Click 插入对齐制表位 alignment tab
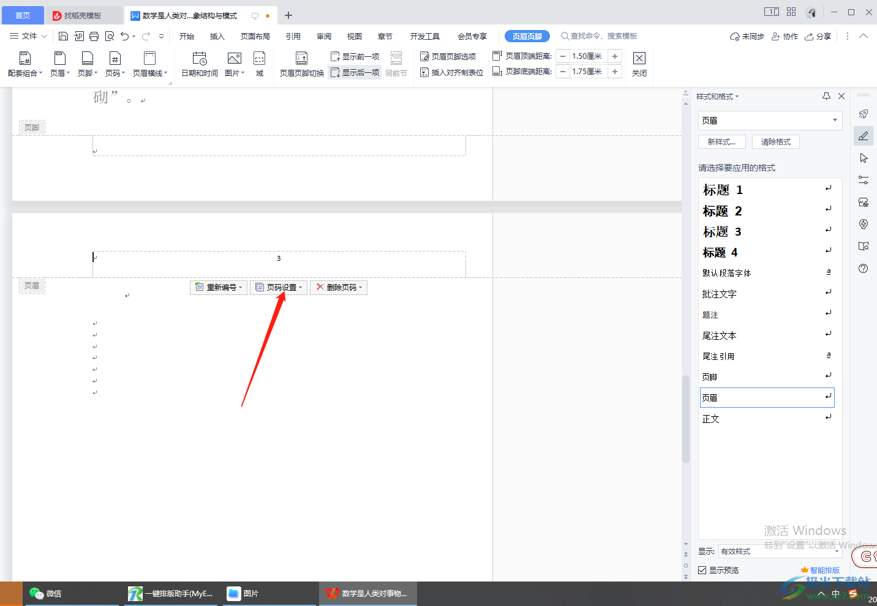The width and height of the screenshot is (877, 606). click(451, 72)
